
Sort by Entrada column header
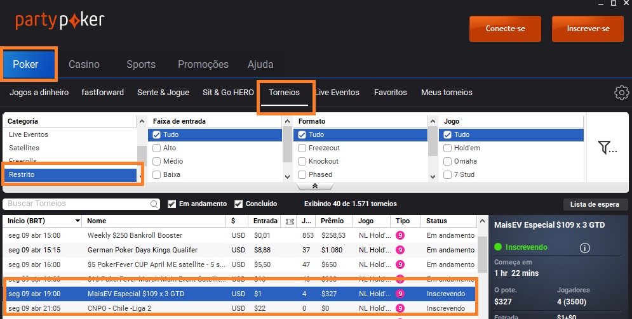click(265, 221)
